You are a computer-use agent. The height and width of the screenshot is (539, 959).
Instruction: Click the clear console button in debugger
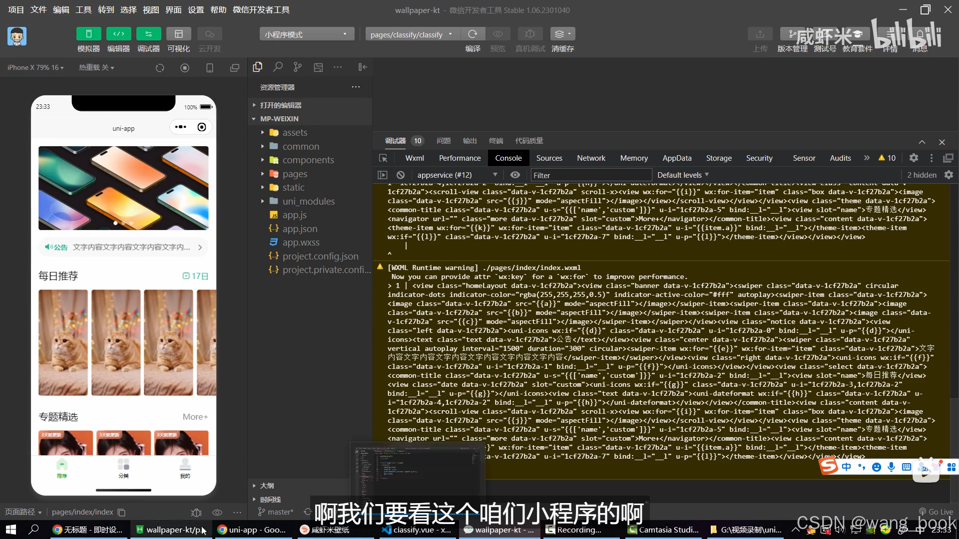[401, 175]
